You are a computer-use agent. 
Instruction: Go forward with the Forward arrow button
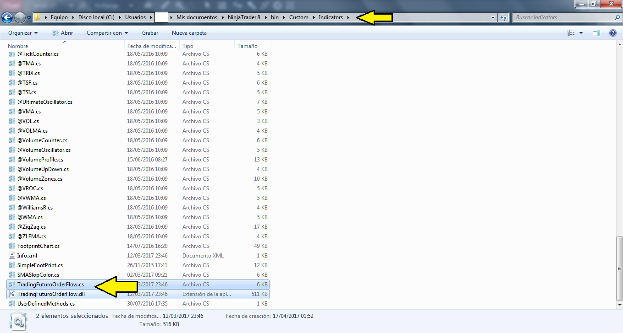[x=20, y=18]
